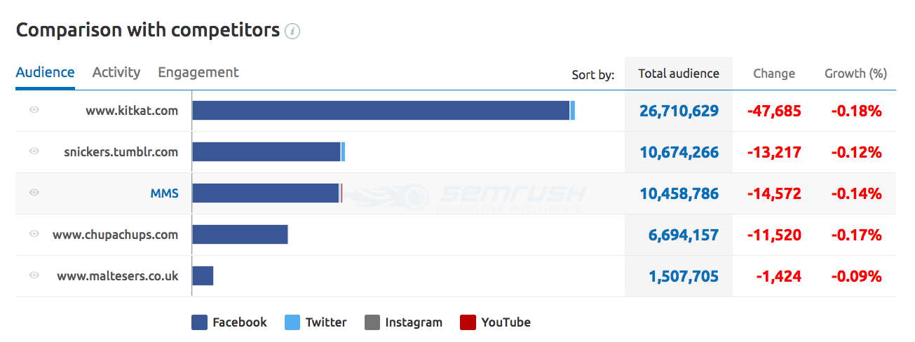Toggle visibility eye for snickers.tumblr.com

(x=34, y=152)
